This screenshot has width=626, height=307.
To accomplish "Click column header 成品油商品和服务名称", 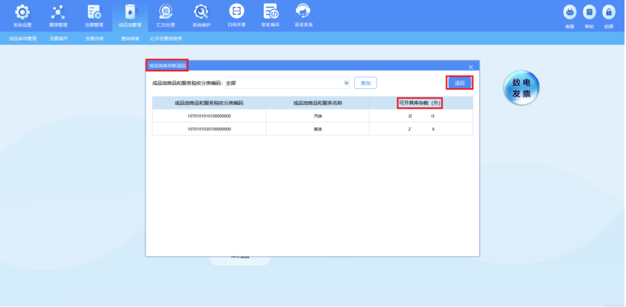I will point(318,103).
